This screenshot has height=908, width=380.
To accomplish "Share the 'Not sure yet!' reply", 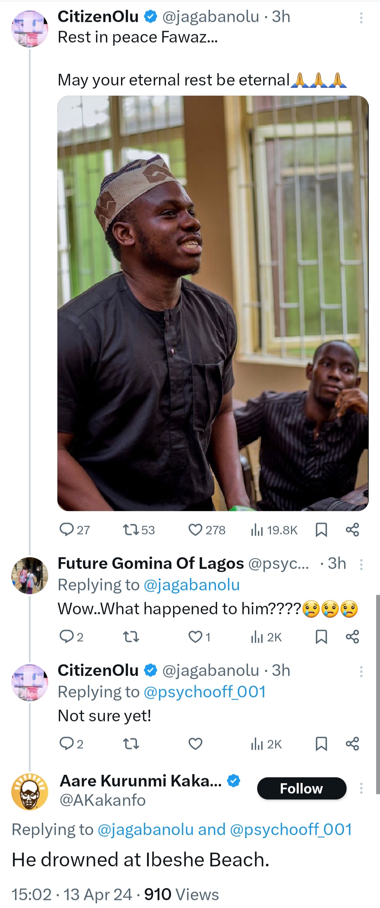I will pos(353,743).
